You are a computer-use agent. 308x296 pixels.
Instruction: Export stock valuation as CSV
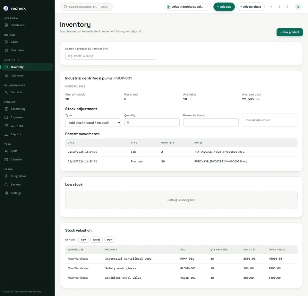coord(83,240)
